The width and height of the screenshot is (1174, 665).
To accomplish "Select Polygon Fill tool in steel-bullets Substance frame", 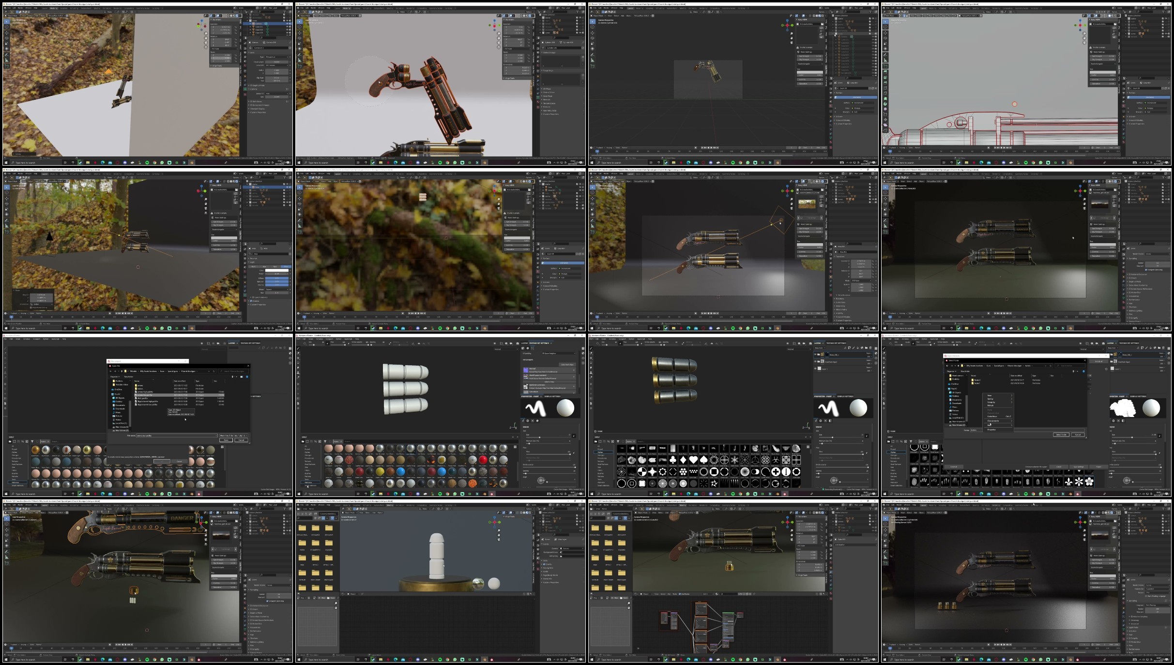I will (591, 363).
